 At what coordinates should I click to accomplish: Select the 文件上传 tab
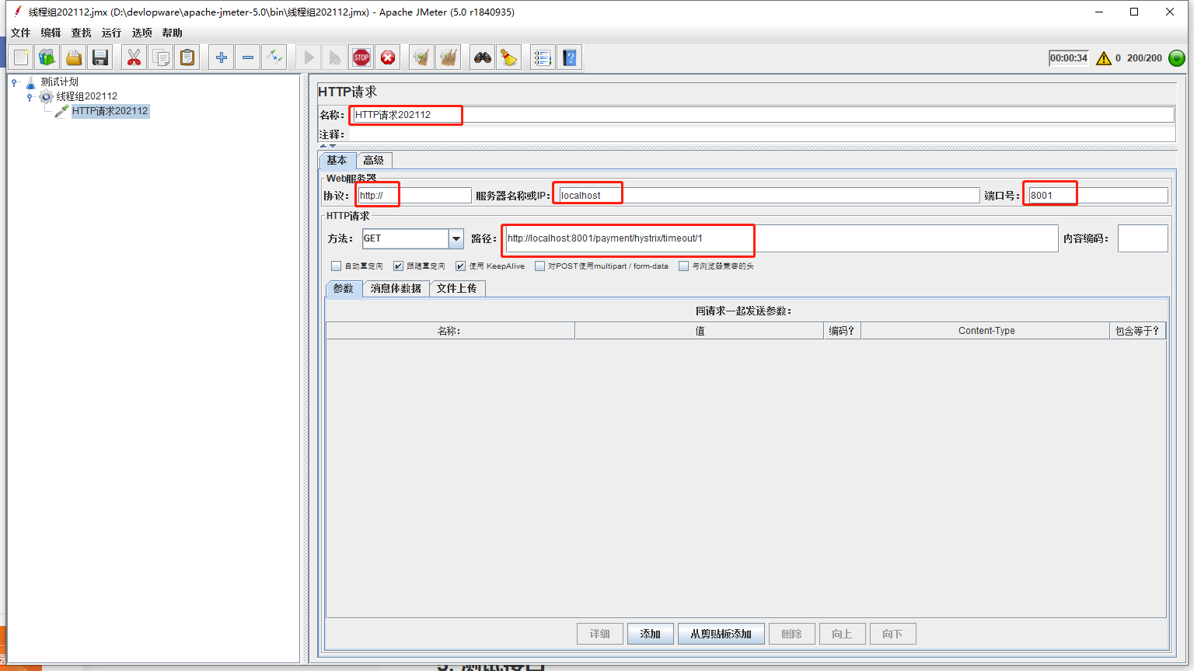[457, 288]
